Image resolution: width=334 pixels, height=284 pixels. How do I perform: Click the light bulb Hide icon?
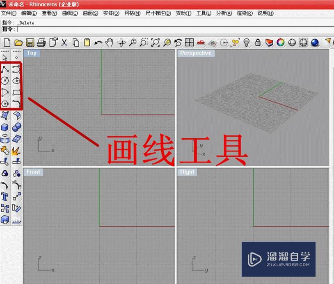coord(247,43)
